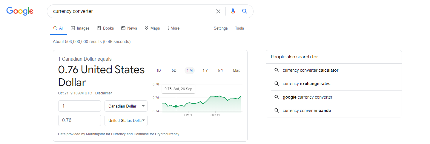This screenshot has height=144, width=430.
Task: Select the 5Y chart range
Action: coord(221,71)
